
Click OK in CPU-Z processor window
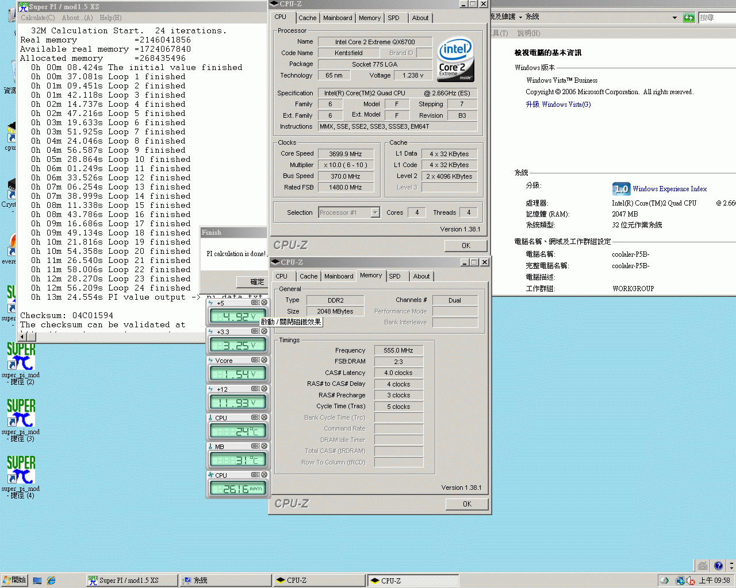coord(466,246)
